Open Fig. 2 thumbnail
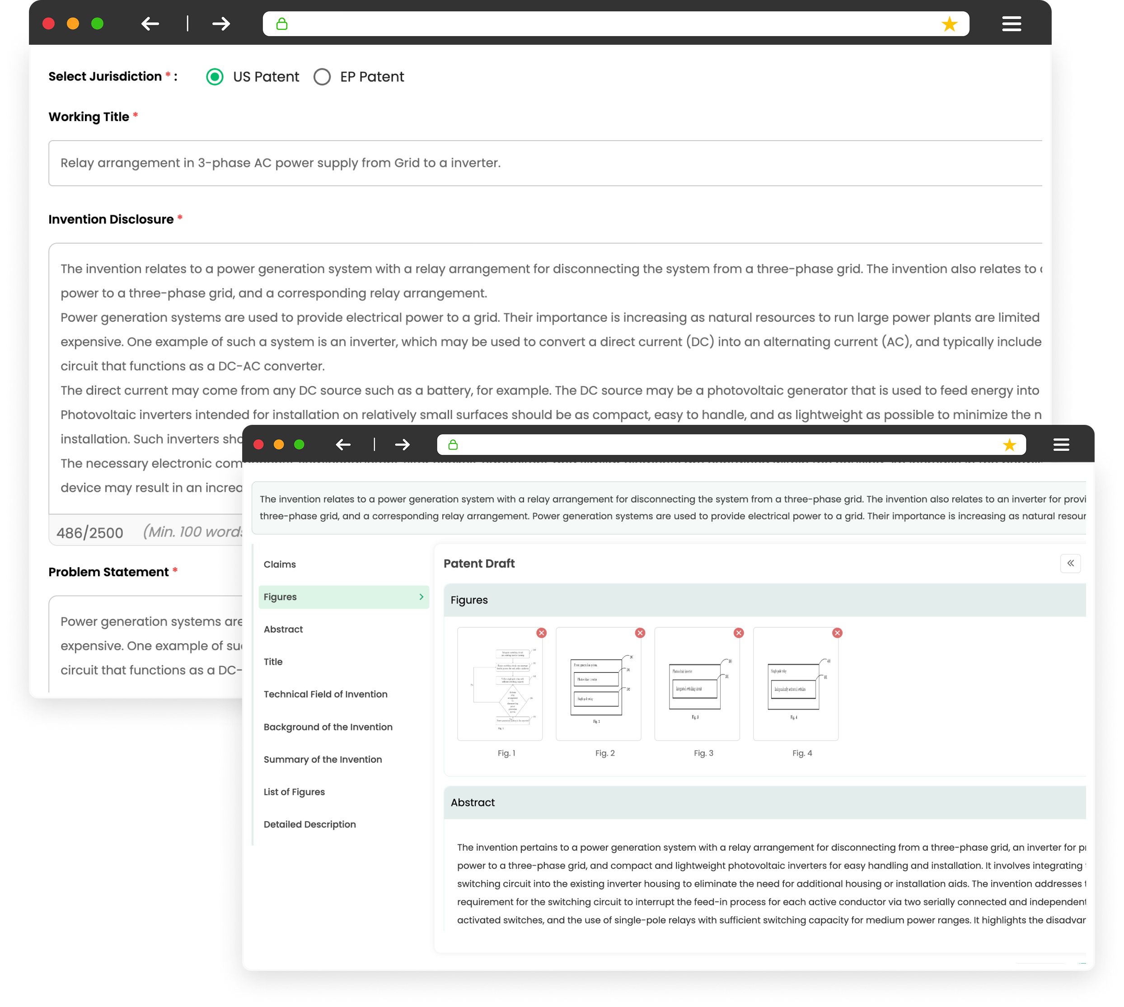This screenshot has width=1124, height=1007. pyautogui.click(x=598, y=684)
